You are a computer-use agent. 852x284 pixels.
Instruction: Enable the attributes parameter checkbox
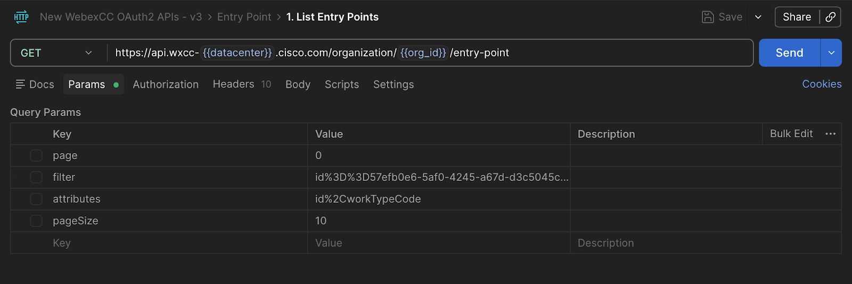click(36, 199)
